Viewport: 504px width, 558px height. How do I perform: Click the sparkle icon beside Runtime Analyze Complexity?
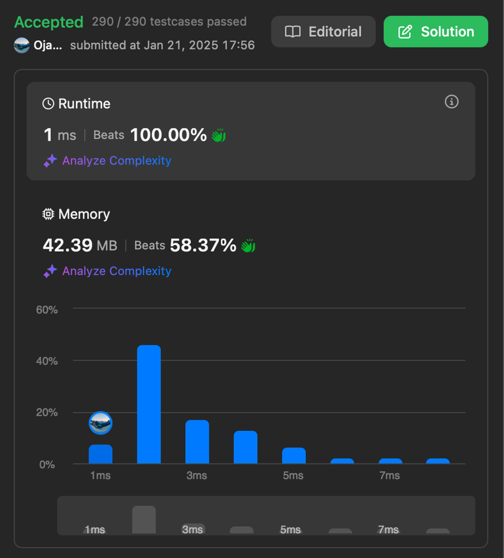tap(50, 161)
